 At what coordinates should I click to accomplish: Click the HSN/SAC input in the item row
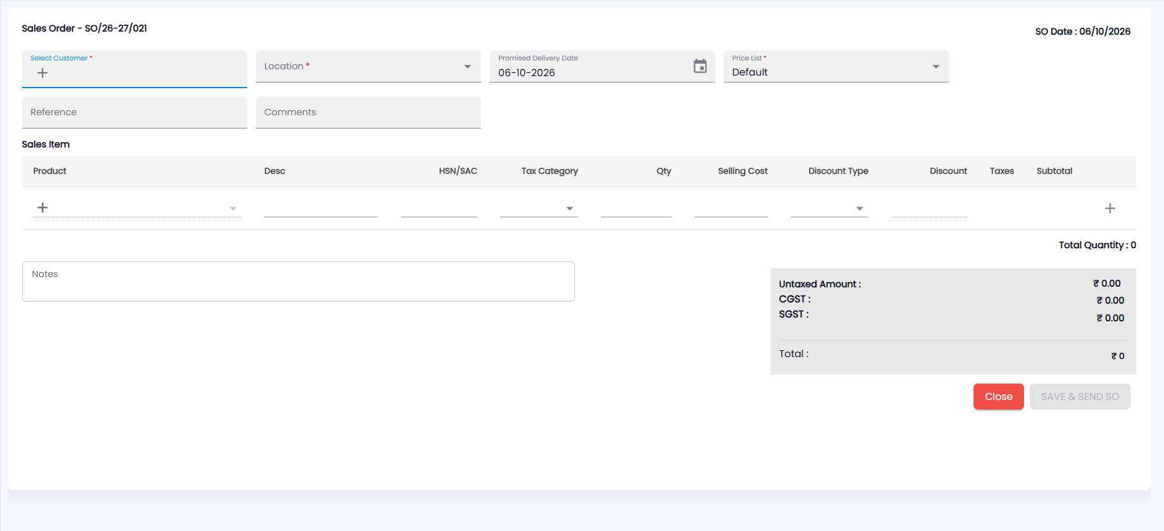point(439,208)
